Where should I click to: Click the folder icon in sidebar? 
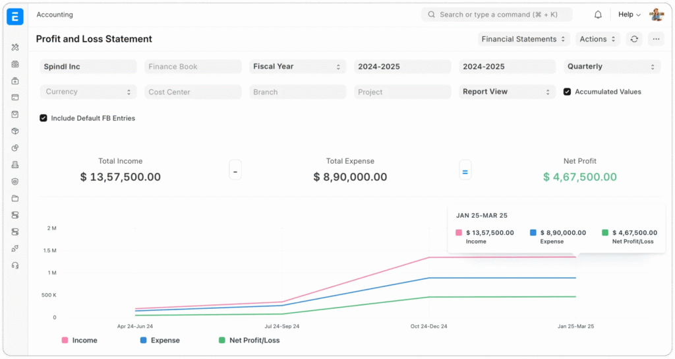(x=15, y=198)
